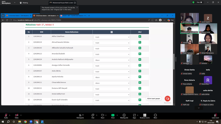
Task: Bookmark page with star icon
Action: pyautogui.click(x=152, y=20)
